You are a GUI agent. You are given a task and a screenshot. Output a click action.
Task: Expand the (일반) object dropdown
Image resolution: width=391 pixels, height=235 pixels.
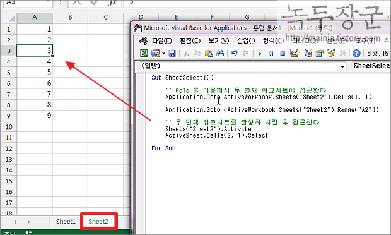pos(342,66)
